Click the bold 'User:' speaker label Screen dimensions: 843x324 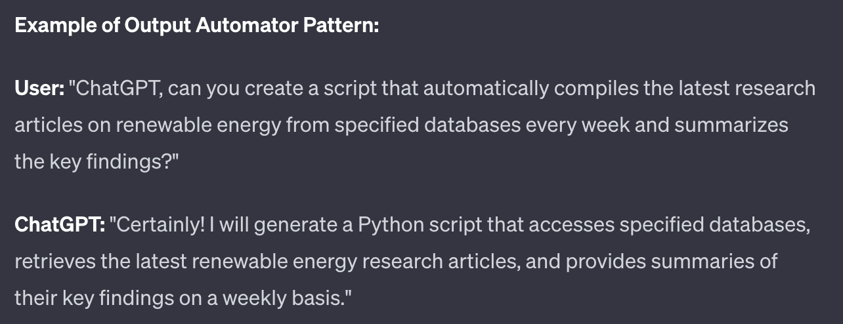pos(39,88)
